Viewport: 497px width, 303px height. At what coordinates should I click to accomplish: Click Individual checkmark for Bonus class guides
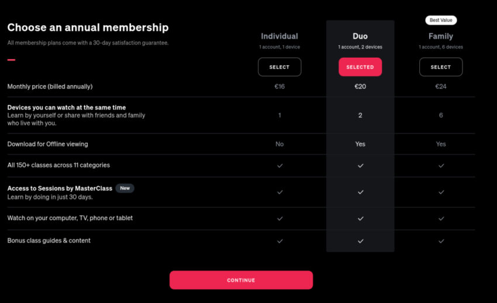click(279, 241)
